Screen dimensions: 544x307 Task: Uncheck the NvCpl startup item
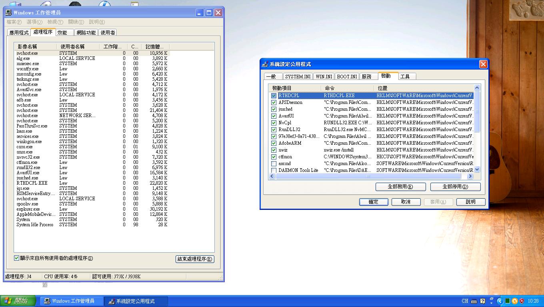(274, 123)
